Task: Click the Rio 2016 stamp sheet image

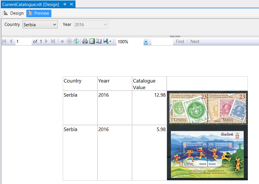Action: point(207,153)
